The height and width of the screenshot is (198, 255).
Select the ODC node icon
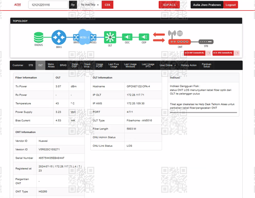click(127, 37)
